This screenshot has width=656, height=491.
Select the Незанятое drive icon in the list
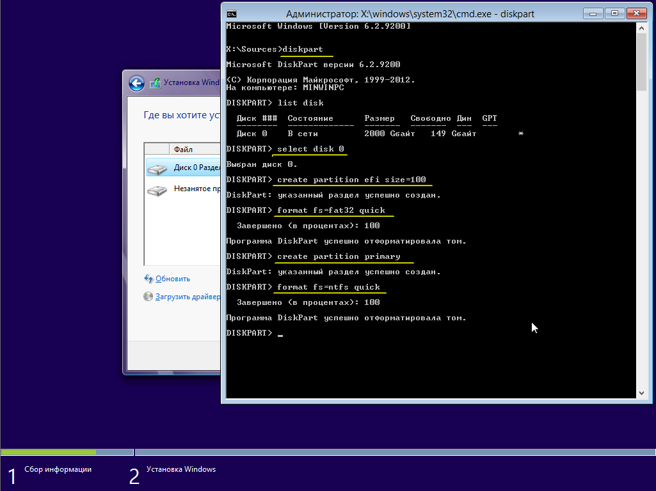157,191
